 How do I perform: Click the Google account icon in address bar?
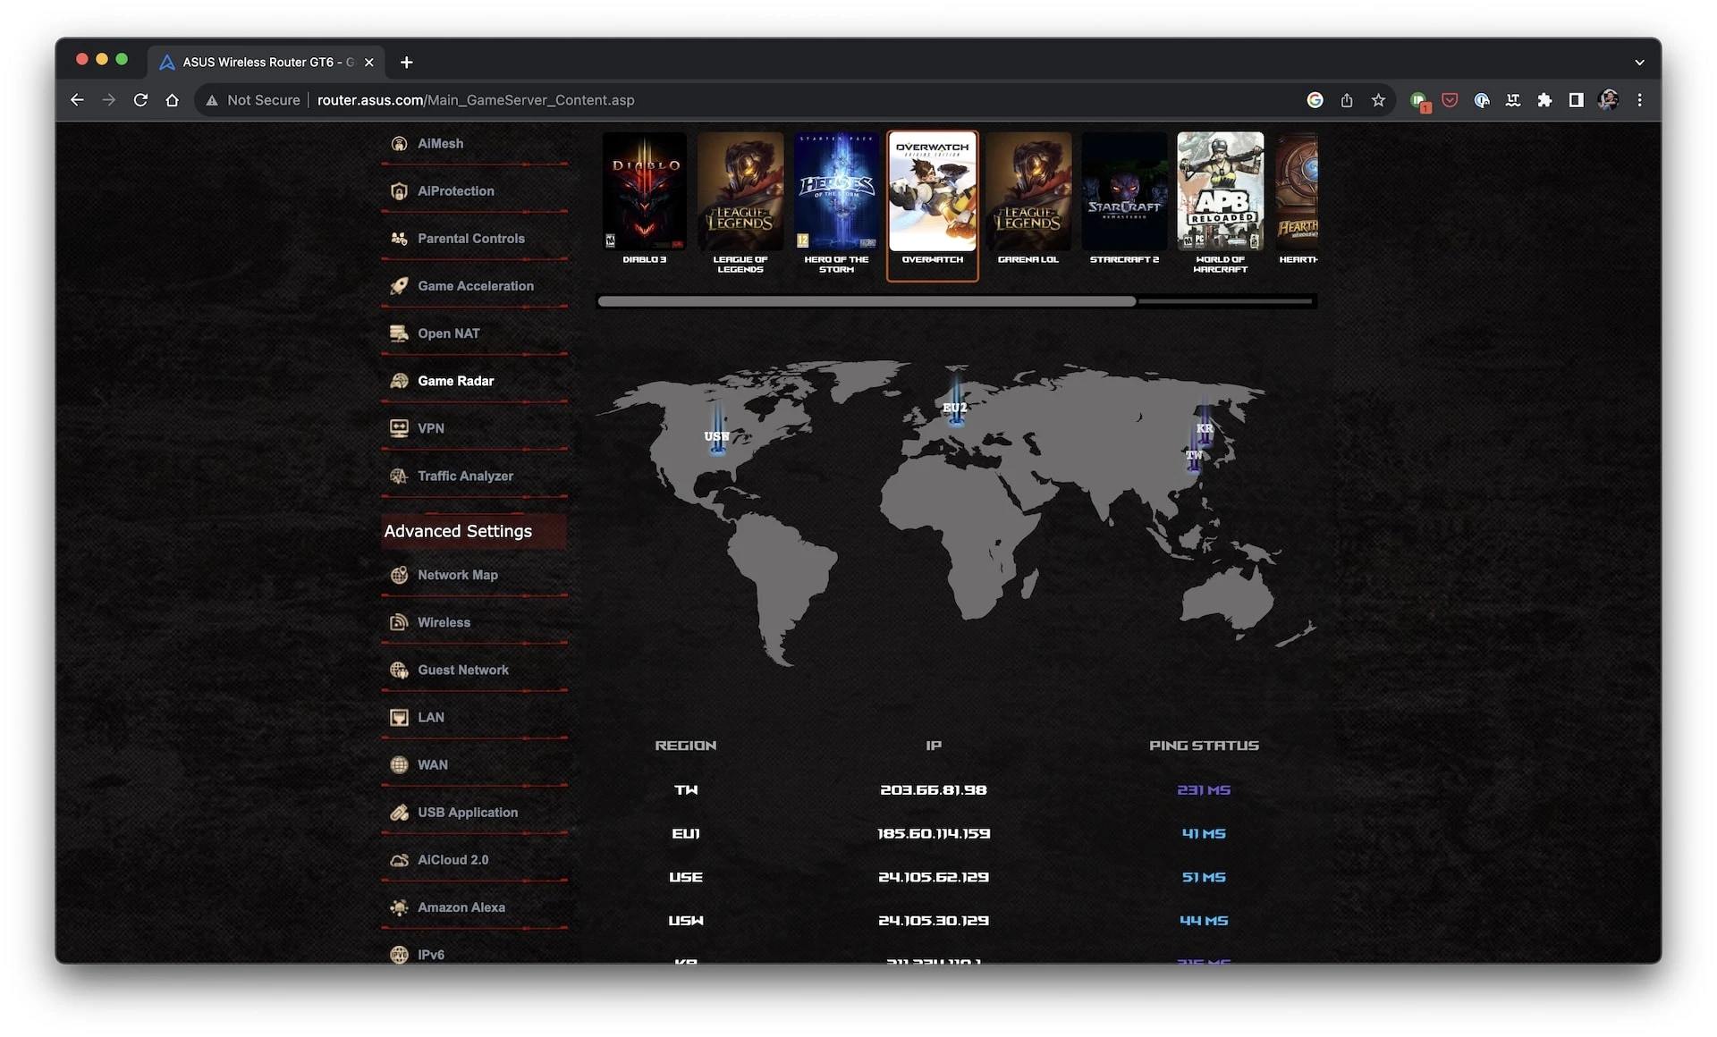pos(1315,100)
